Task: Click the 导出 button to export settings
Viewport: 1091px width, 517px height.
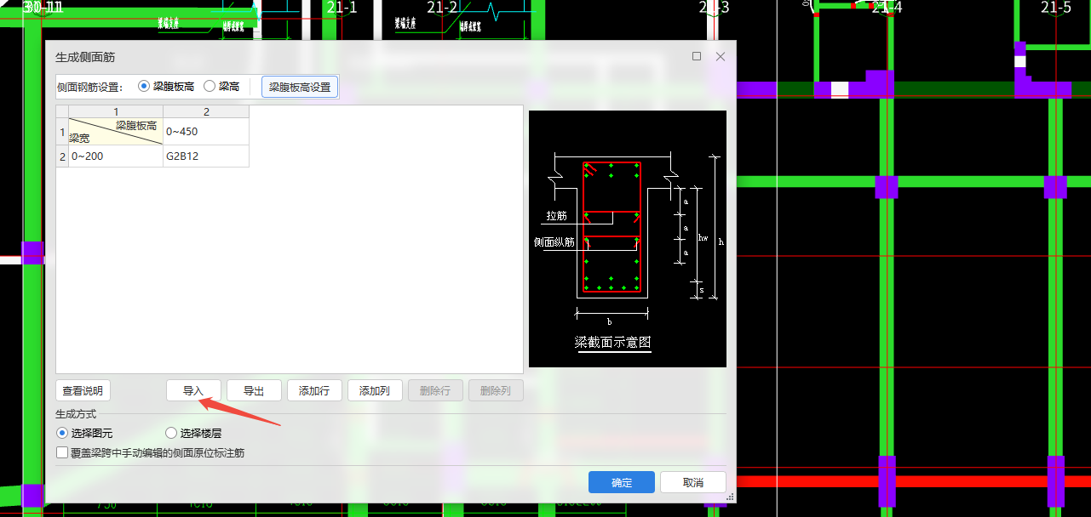Action: coord(254,390)
